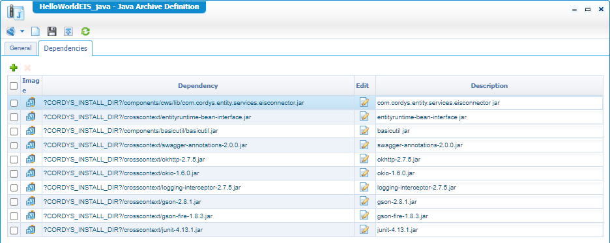Viewport: 610px width, 243px height.
Task: Click the jar image icon in eisconnector row
Action: click(x=31, y=103)
